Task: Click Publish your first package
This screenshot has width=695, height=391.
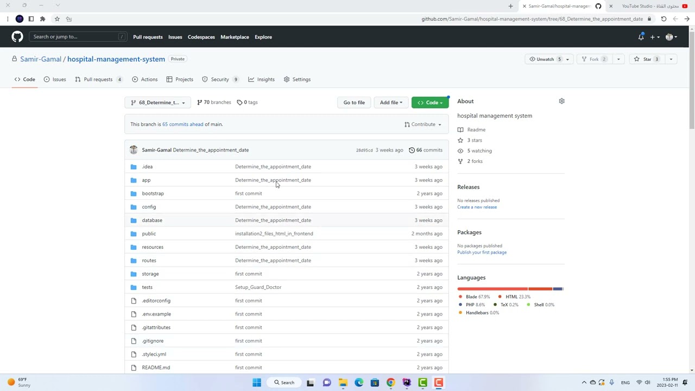Action: (x=482, y=253)
